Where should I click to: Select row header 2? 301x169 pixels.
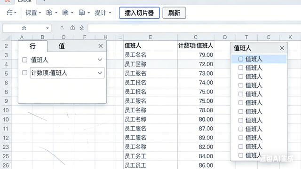click(x=6, y=46)
